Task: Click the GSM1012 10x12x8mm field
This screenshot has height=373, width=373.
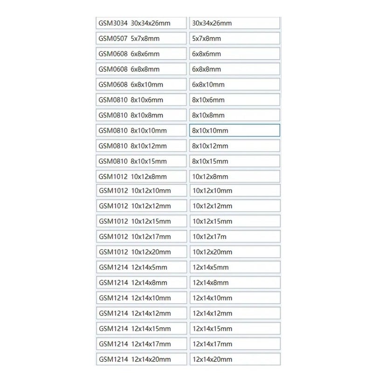Action: (x=141, y=176)
